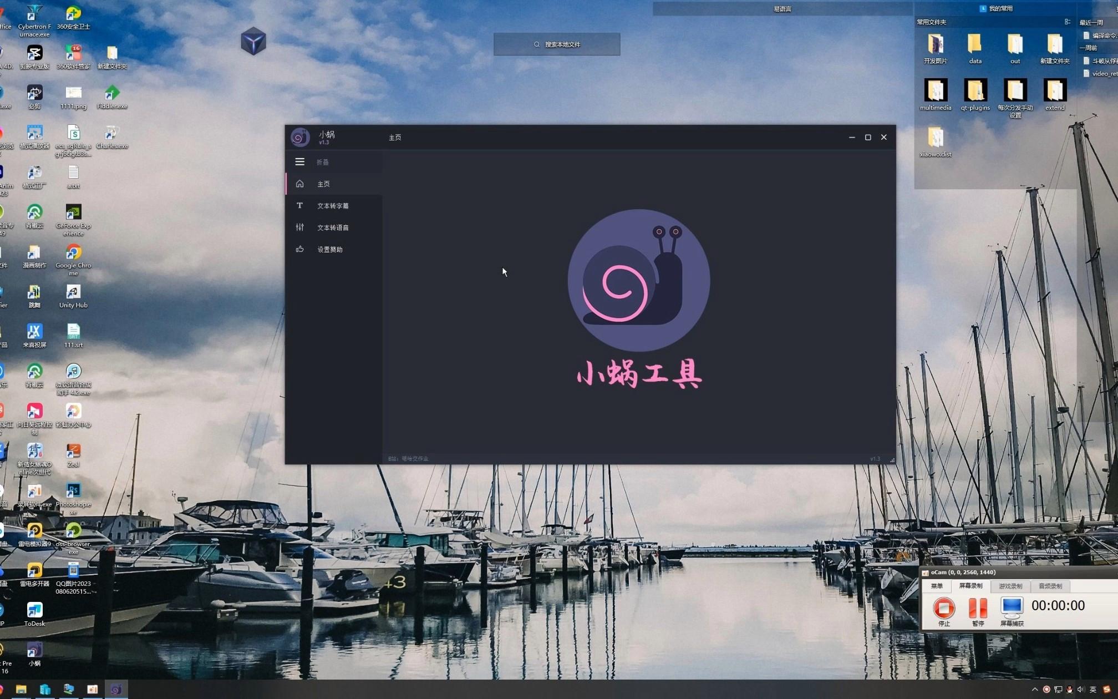The width and height of the screenshot is (1118, 699).
Task: Select oCam 屏幕录制 tab
Action: tap(970, 586)
